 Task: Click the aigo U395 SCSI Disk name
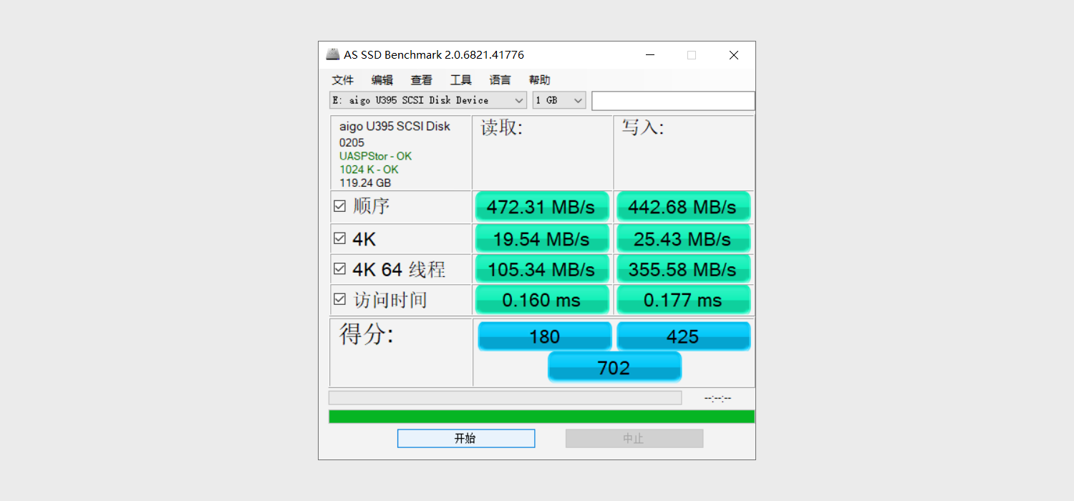(395, 127)
